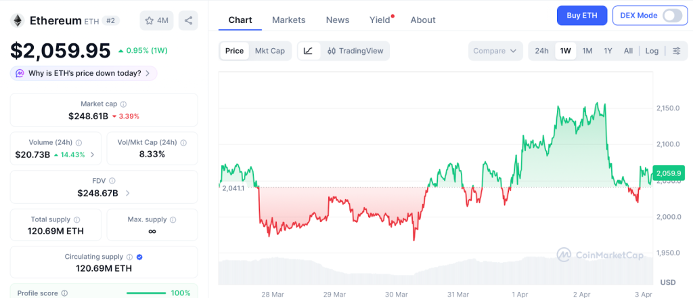
Task: Click Market cap info icon
Action: (x=123, y=104)
